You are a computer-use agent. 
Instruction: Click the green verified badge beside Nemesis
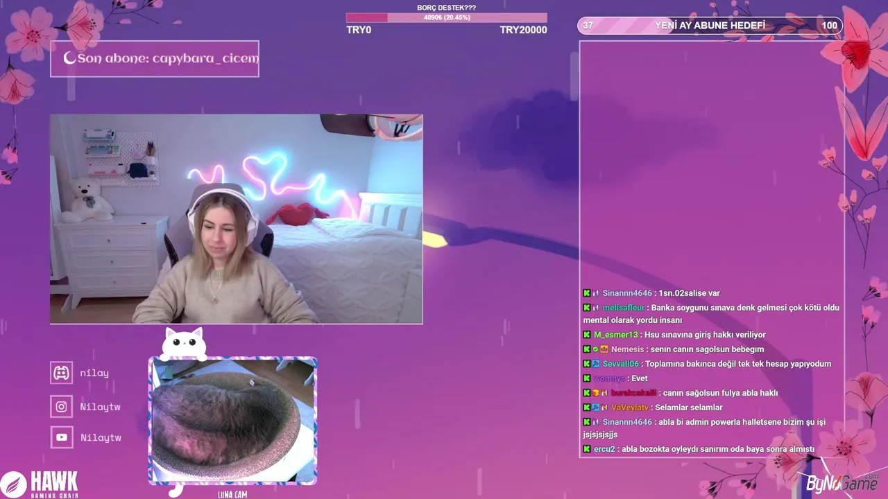click(595, 349)
